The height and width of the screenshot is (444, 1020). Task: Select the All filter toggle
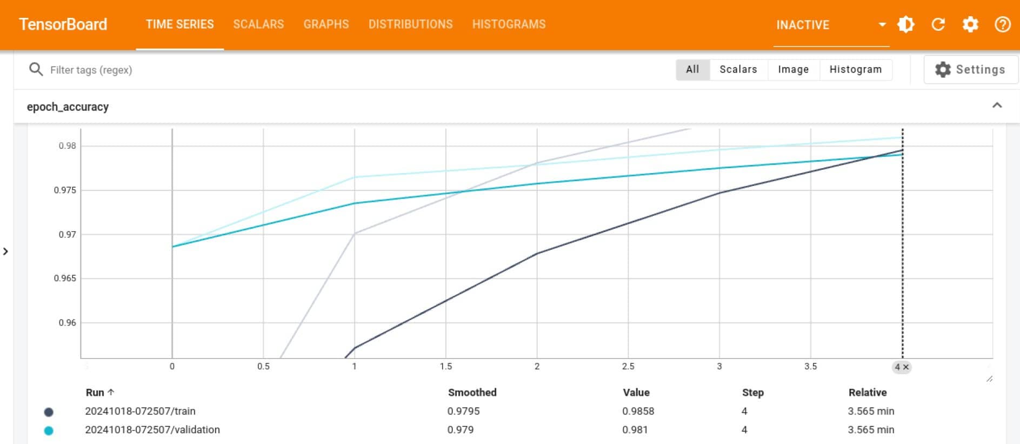(x=692, y=69)
